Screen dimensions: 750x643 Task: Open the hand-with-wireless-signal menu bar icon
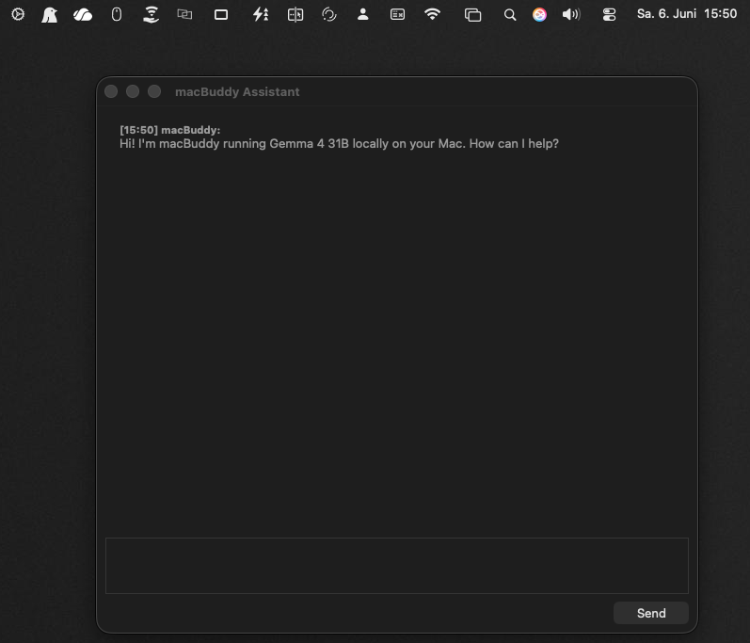click(152, 14)
